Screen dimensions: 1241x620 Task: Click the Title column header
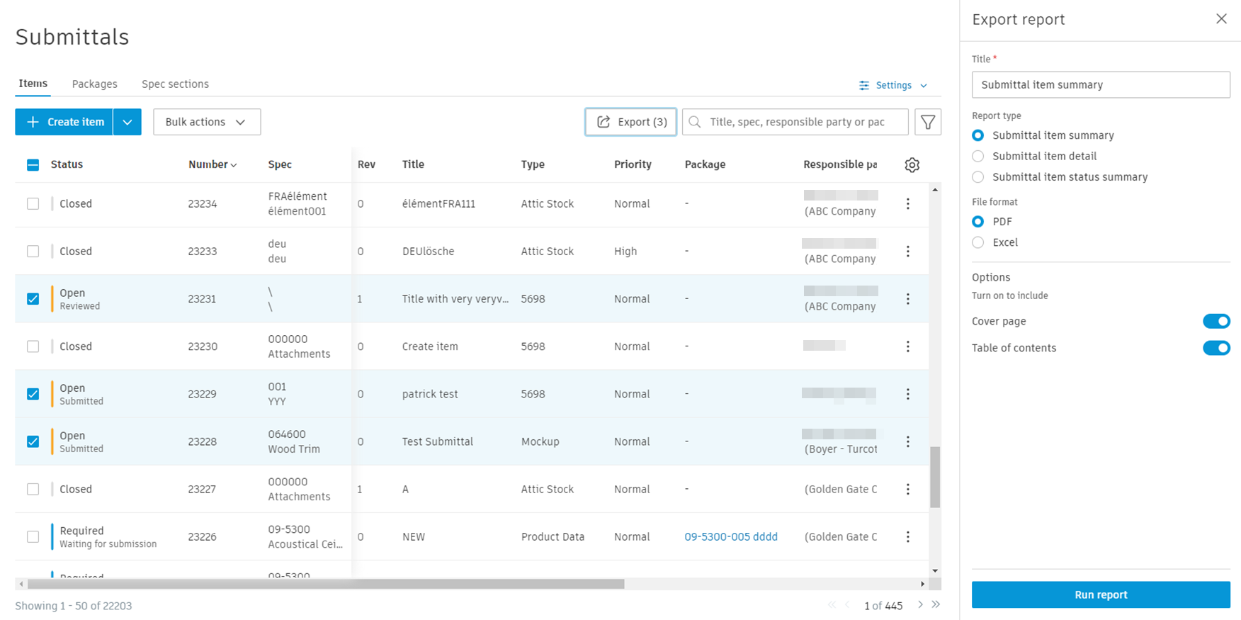click(x=413, y=164)
